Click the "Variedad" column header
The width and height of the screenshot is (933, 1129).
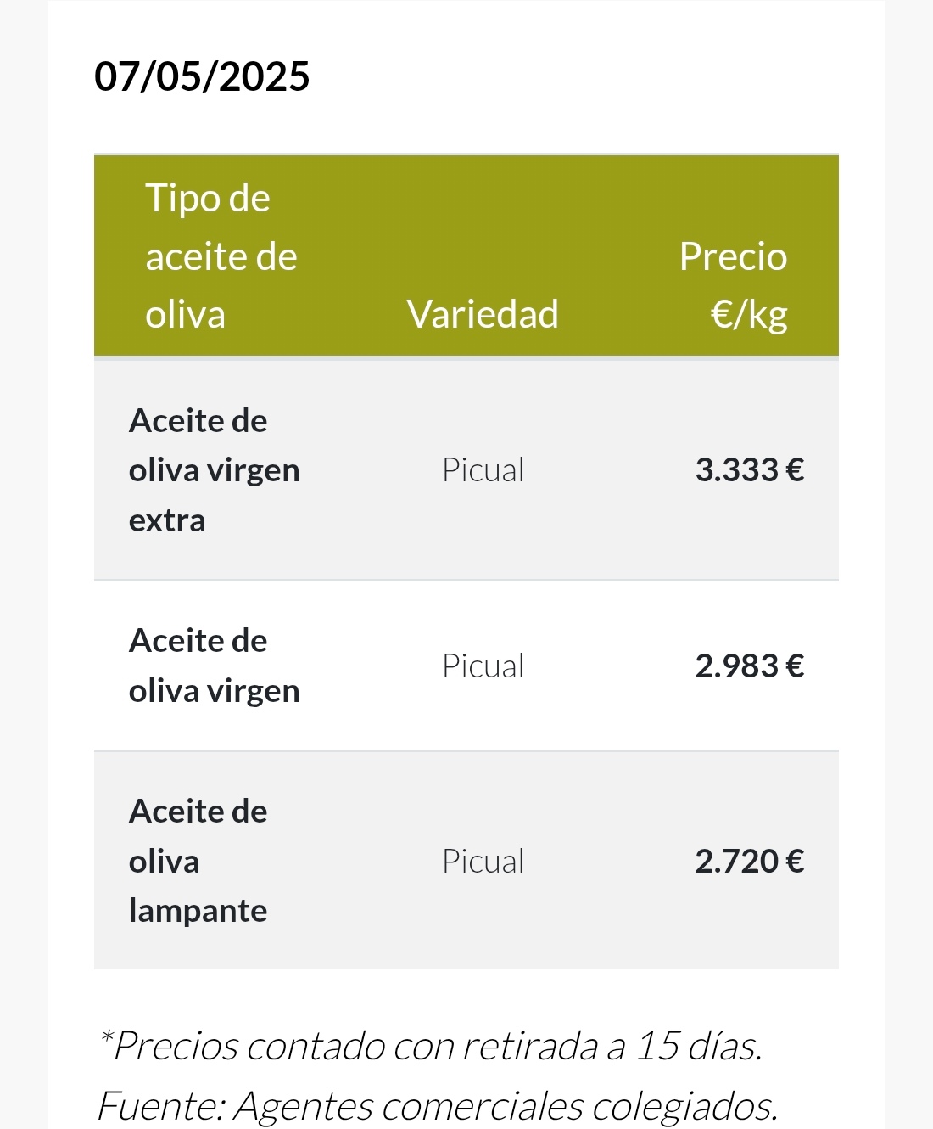(483, 314)
